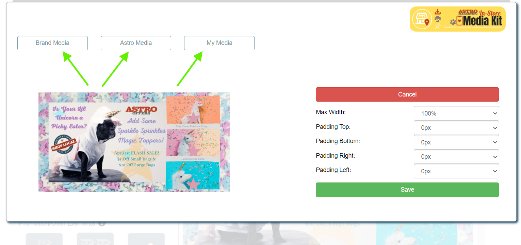Expand the Padding Right dropdown
521x245 pixels.
(456, 157)
